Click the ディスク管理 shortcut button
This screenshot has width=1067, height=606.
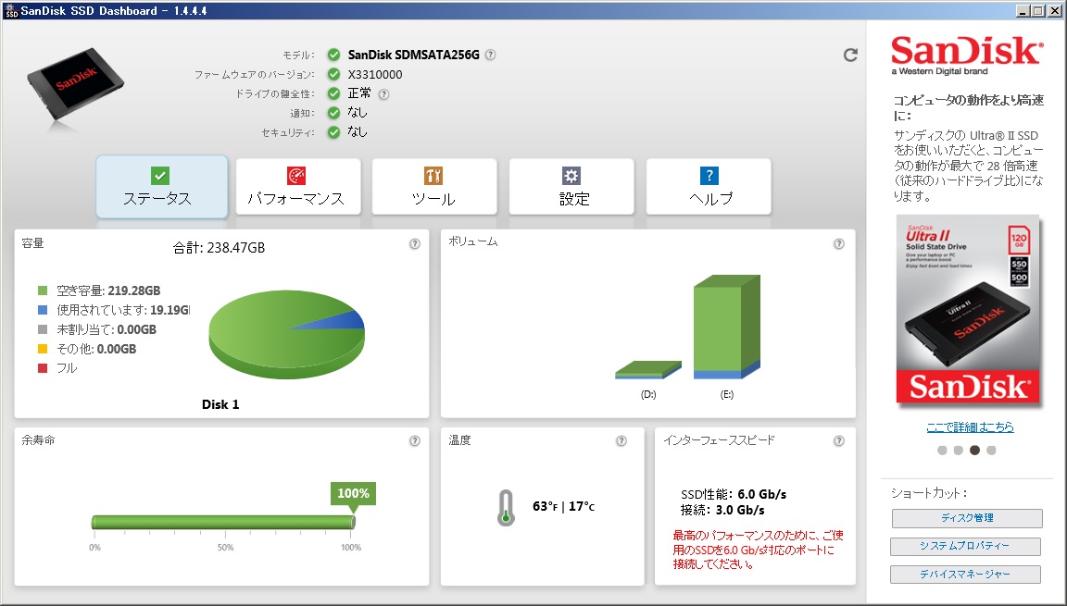click(x=967, y=518)
